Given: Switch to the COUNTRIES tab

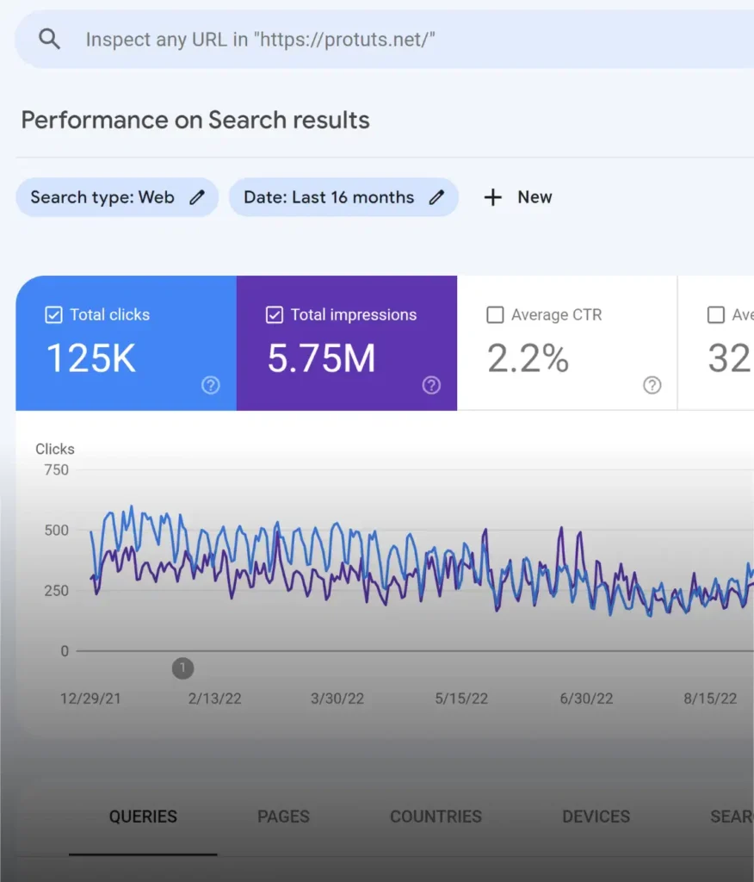Looking at the screenshot, I should click(x=436, y=817).
